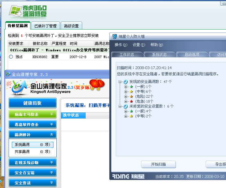Viewport: 226px width, 188px height.
Task: Click the Kingsoft cleaner title bar icon
Action: [x=8, y=74]
